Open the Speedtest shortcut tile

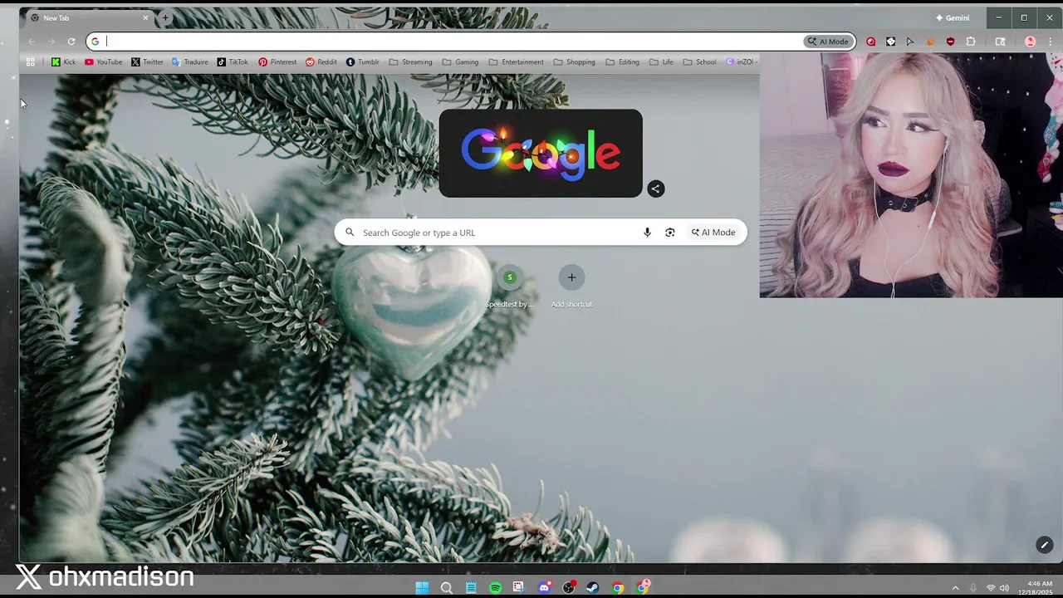click(509, 287)
